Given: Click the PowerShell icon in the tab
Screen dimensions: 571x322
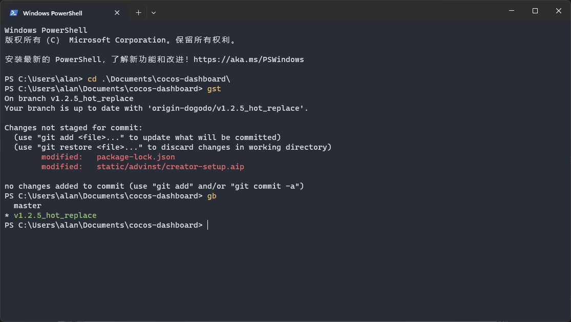Looking at the screenshot, I should (x=14, y=13).
